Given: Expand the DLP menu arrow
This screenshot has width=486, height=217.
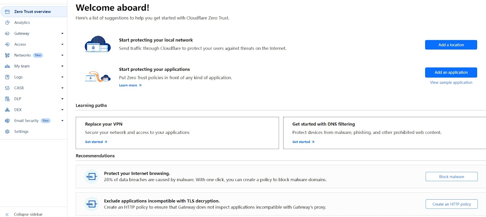Looking at the screenshot, I should click(62, 99).
